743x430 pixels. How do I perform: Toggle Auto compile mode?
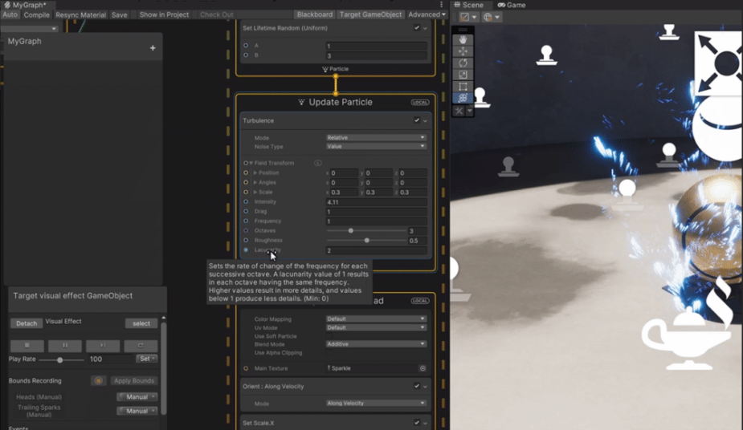point(10,14)
